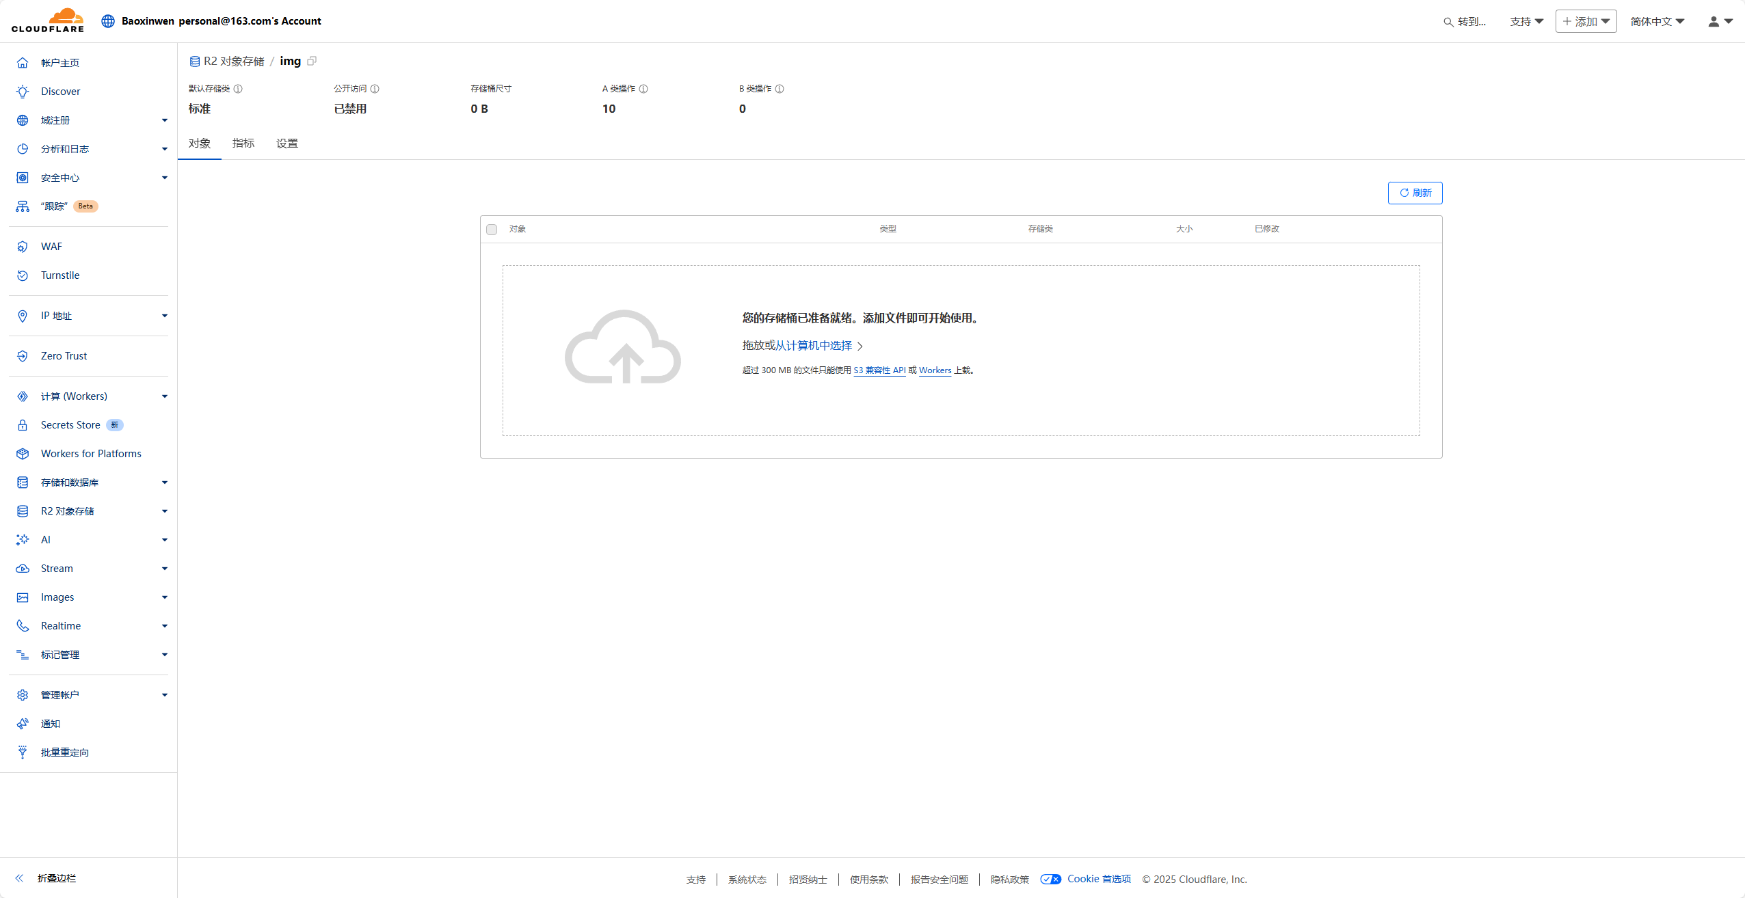Toggle the Cookie 首选项 switch icon

click(x=1051, y=879)
